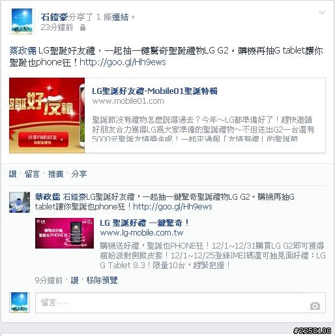Open the tagged 蔡政儒 name in post text

23,51
